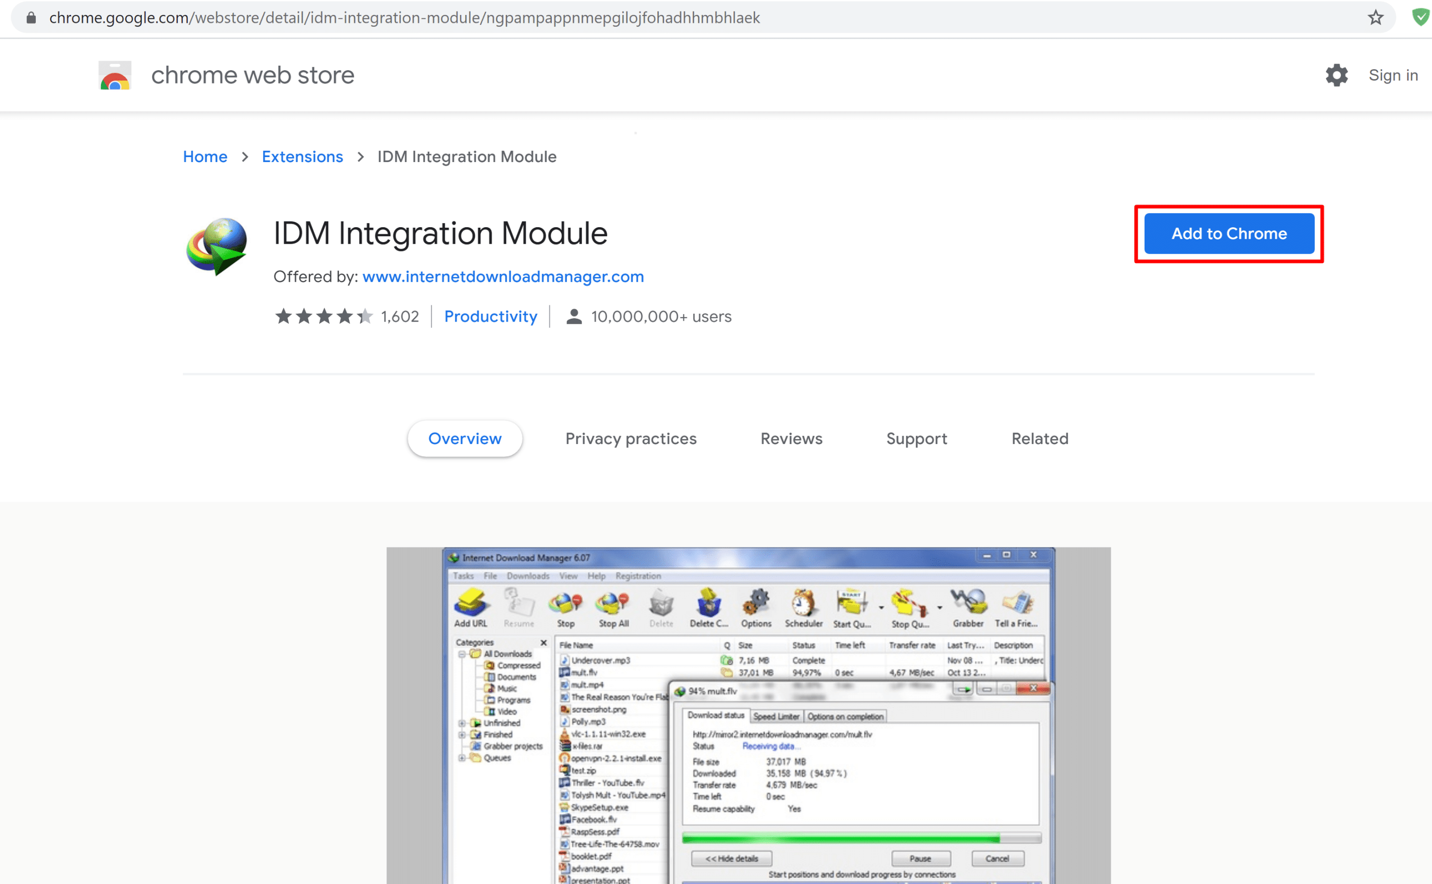Screen dimensions: 1432x884
Task: Click the IDM globe extension icon
Action: [217, 246]
